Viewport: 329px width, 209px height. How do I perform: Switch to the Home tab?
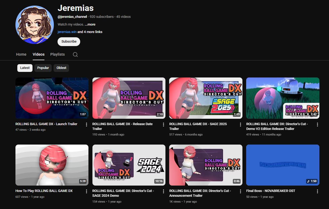click(21, 54)
